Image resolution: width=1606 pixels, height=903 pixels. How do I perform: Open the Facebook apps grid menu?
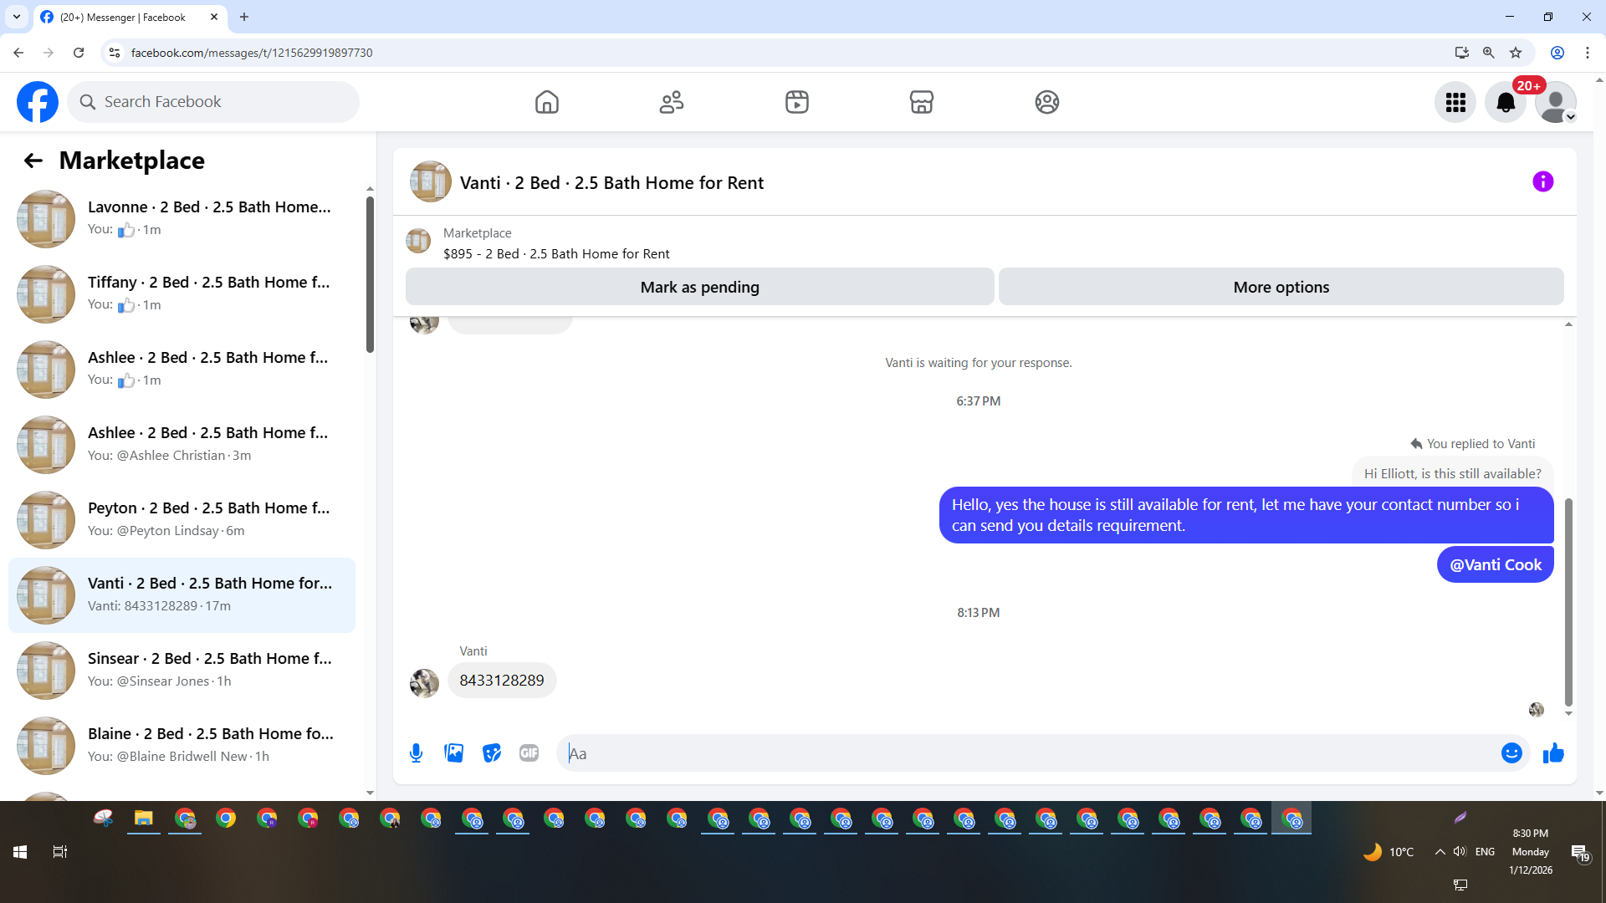coord(1455,102)
